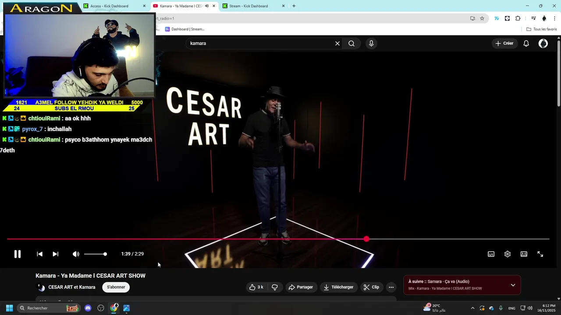Open the Créer menu
This screenshot has height=315, width=561.
click(x=504, y=43)
